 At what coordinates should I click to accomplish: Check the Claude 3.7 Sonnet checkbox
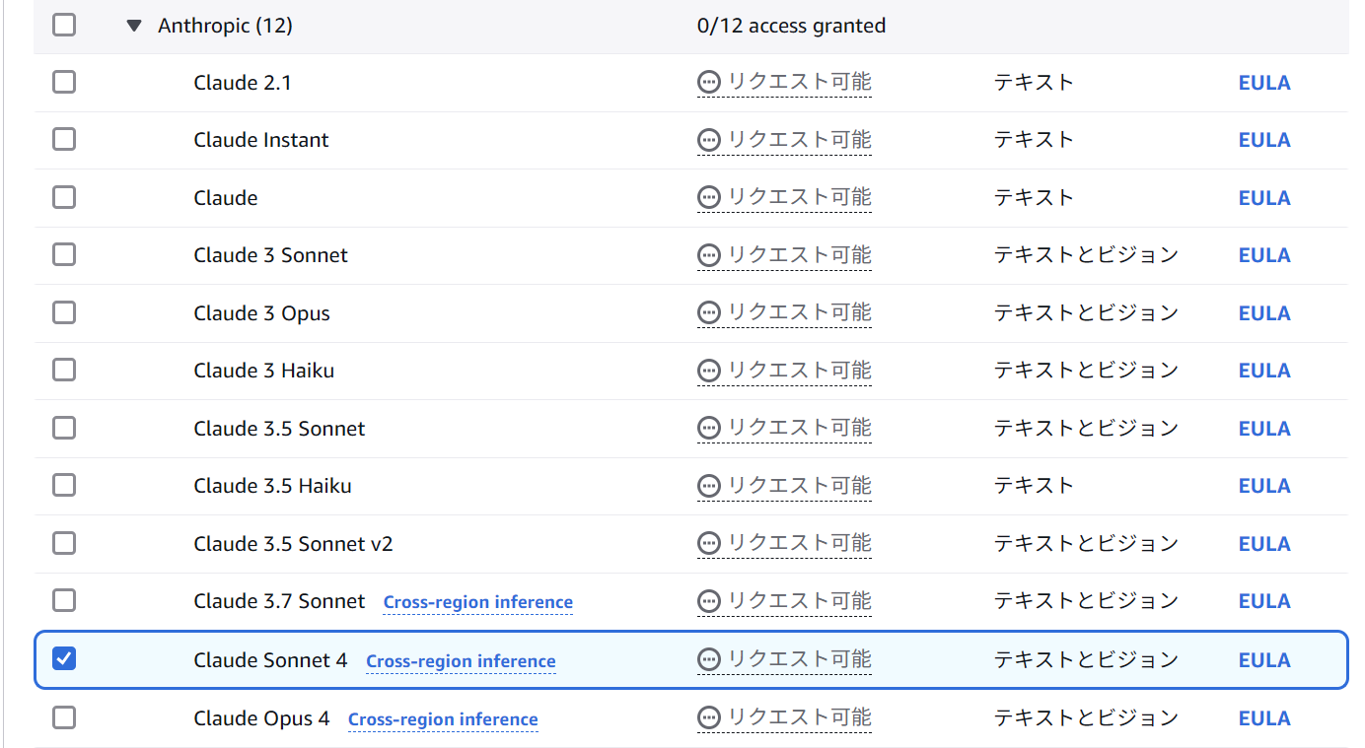click(64, 600)
